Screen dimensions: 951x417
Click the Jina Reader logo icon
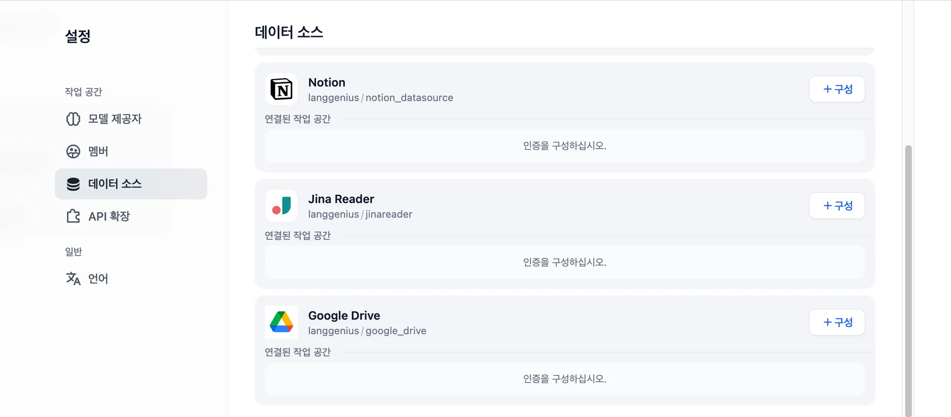(x=281, y=206)
